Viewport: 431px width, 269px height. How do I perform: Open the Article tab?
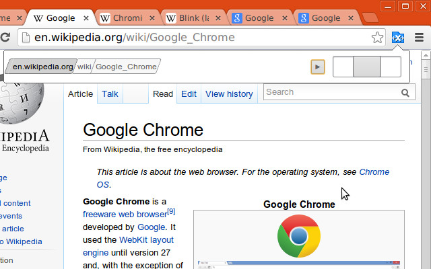tap(80, 94)
